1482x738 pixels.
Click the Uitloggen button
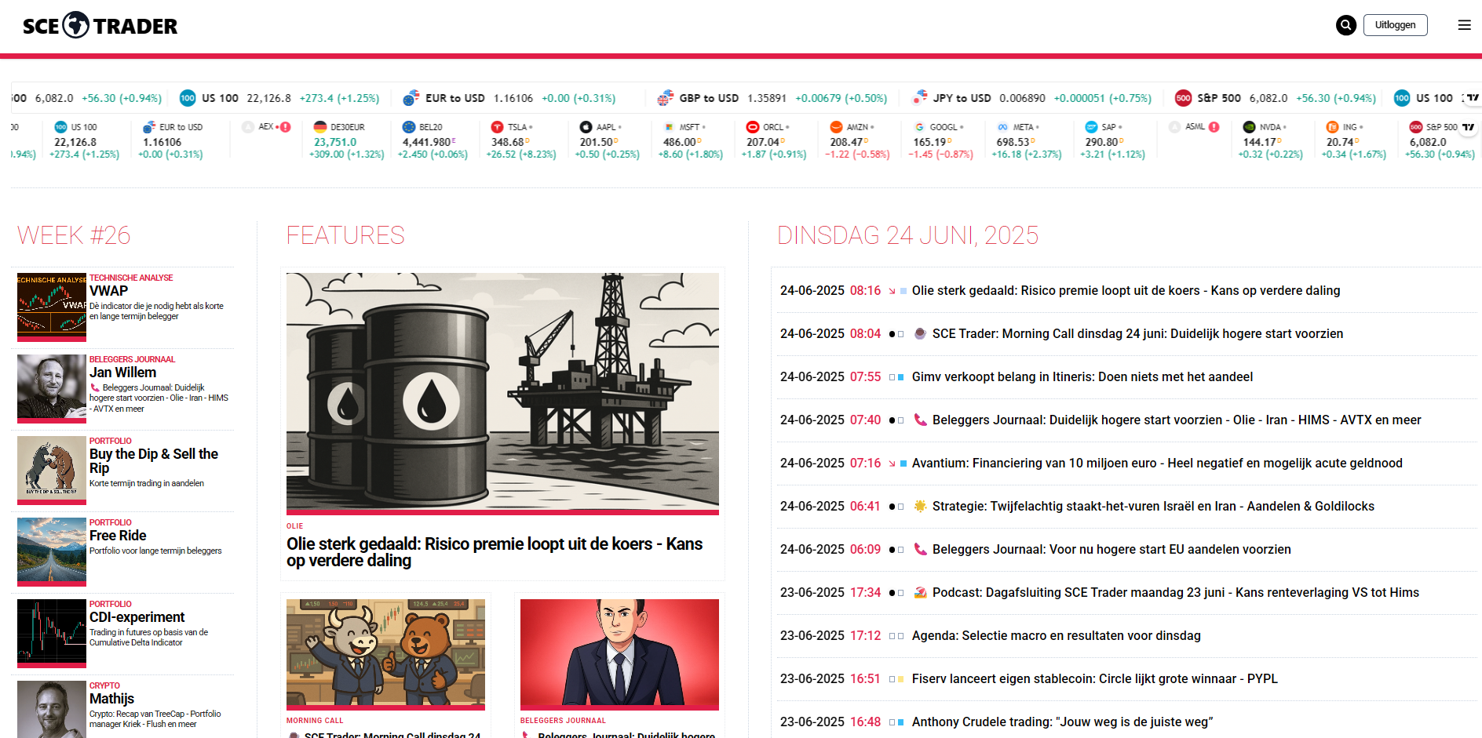click(1396, 25)
